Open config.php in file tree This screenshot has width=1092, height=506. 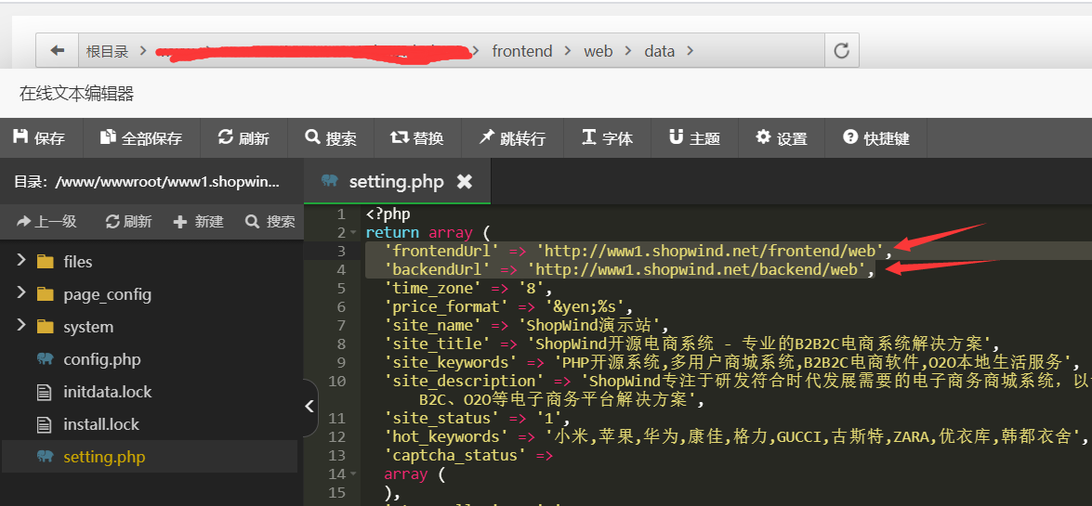[101, 359]
